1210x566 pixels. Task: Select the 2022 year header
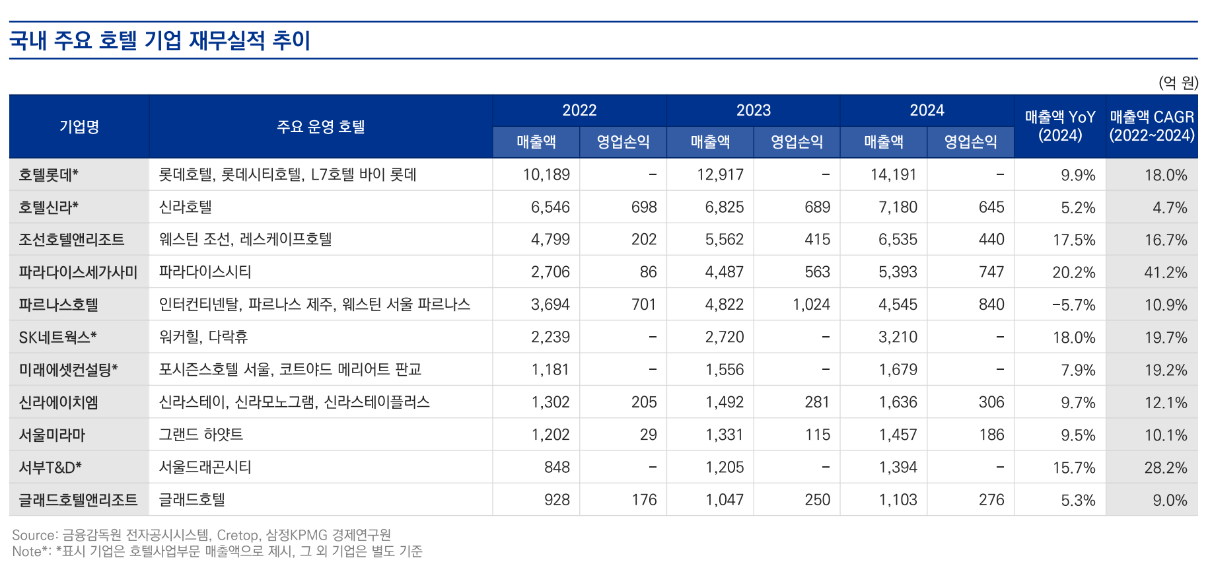click(579, 110)
